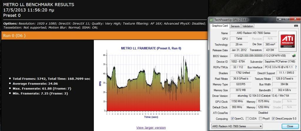
Task: Click the ATI Radeon logo image
Action: tap(287, 41)
